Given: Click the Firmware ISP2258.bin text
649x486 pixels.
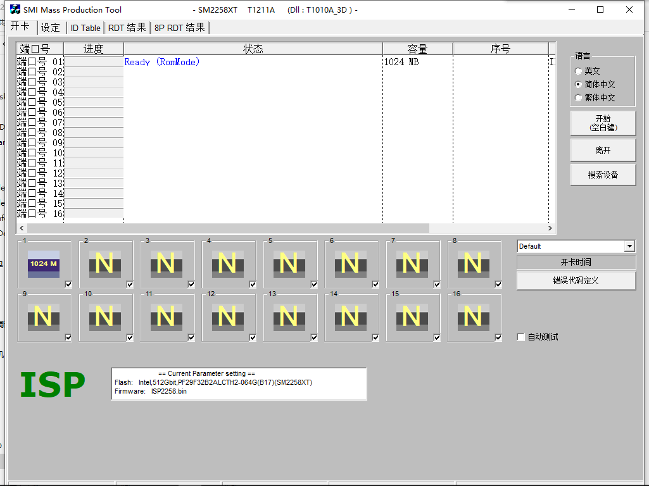Looking at the screenshot, I should click(x=151, y=391).
